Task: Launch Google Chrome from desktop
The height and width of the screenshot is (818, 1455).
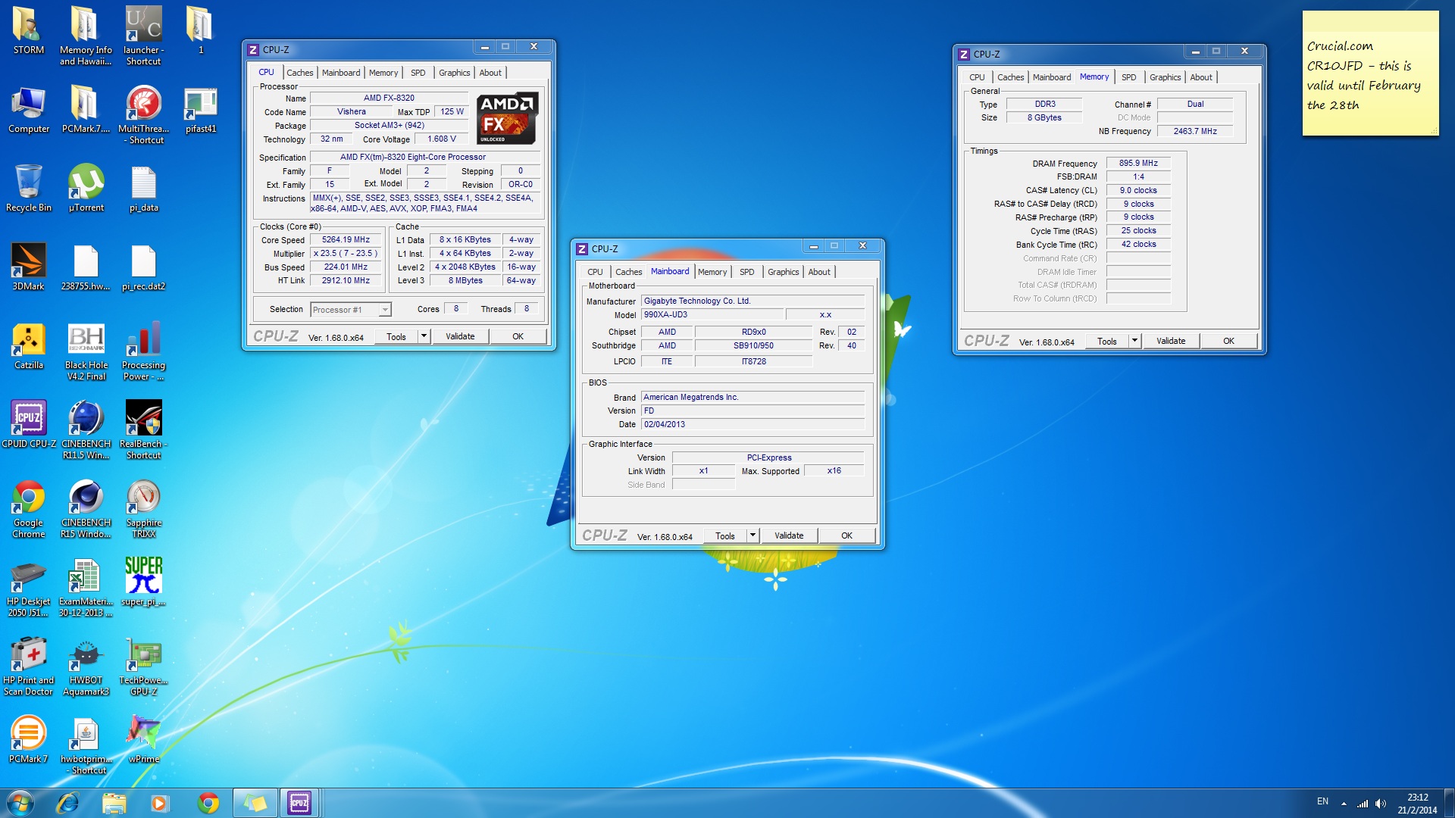Action: (x=28, y=509)
